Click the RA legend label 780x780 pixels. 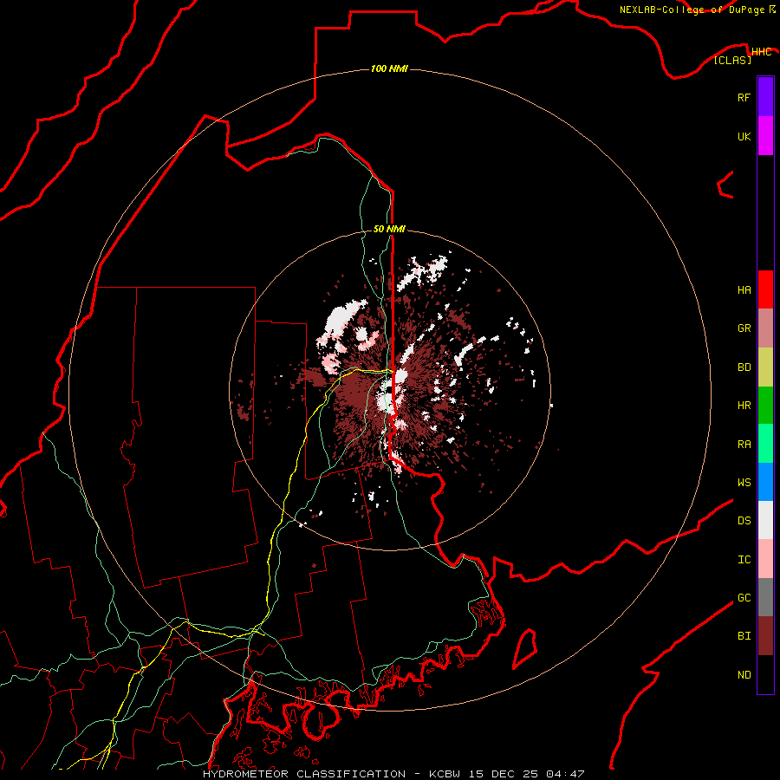point(744,445)
